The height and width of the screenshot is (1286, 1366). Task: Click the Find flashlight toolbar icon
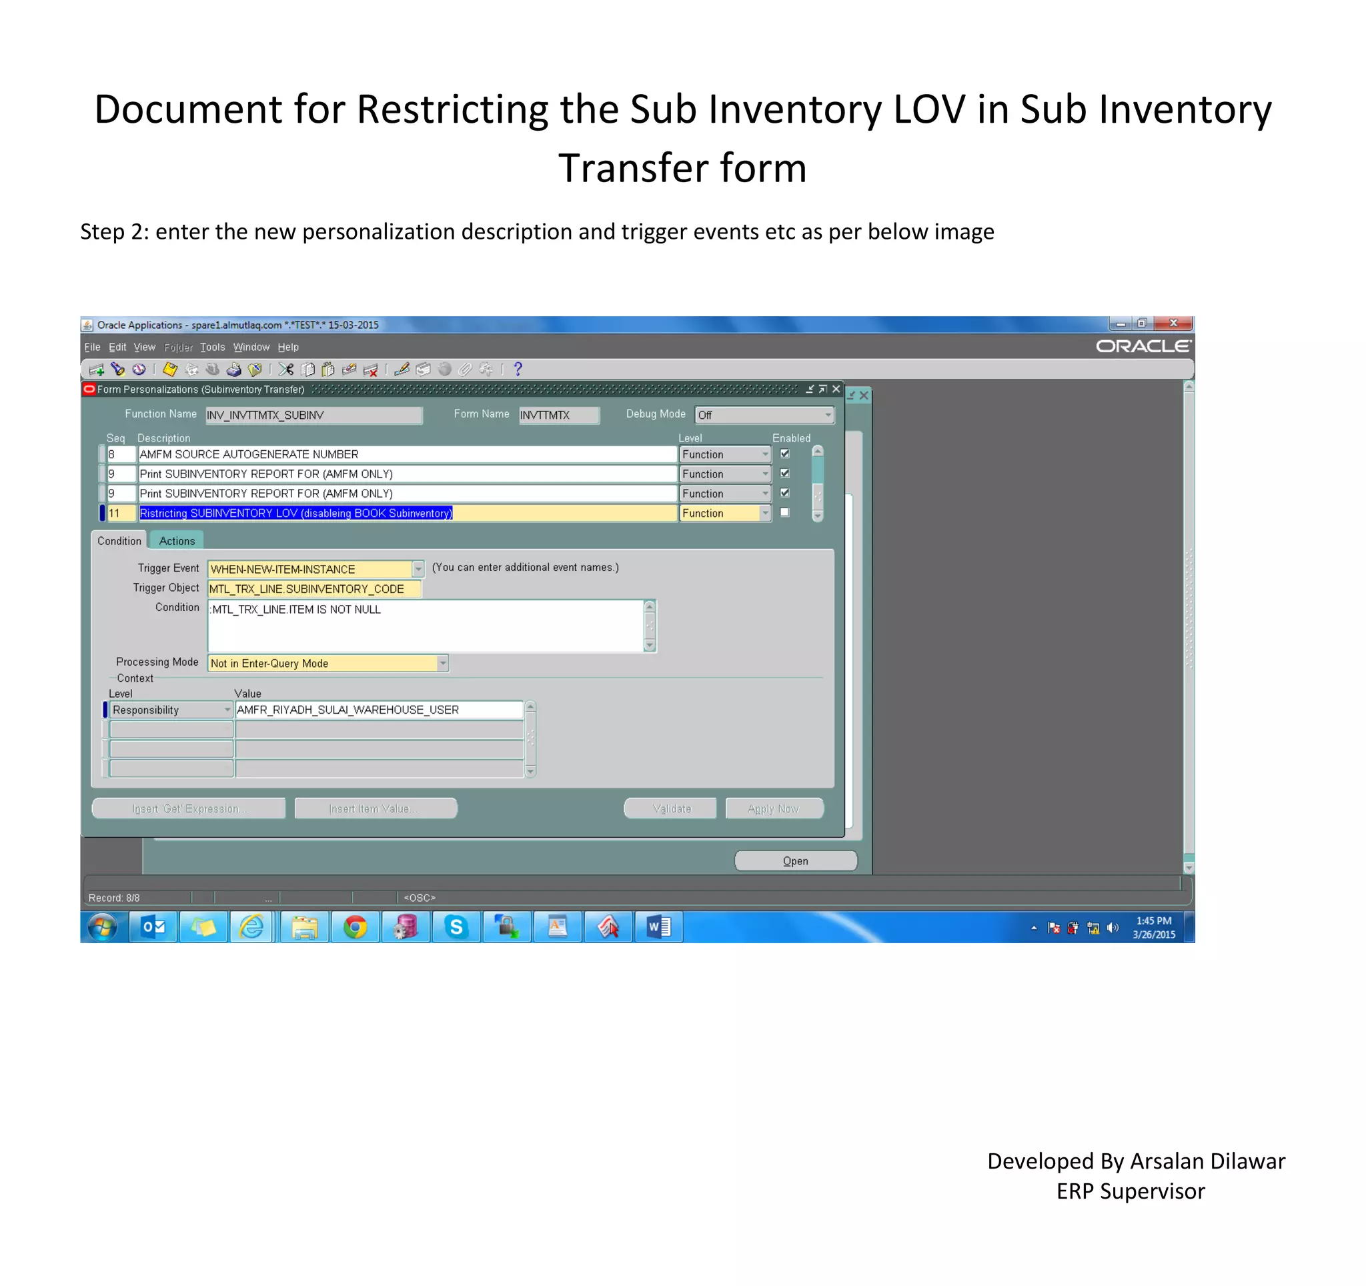tap(117, 370)
